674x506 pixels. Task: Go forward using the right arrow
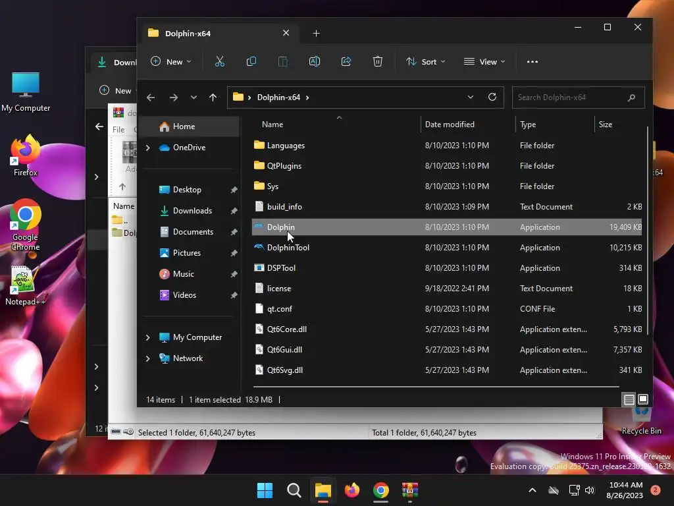[174, 98]
